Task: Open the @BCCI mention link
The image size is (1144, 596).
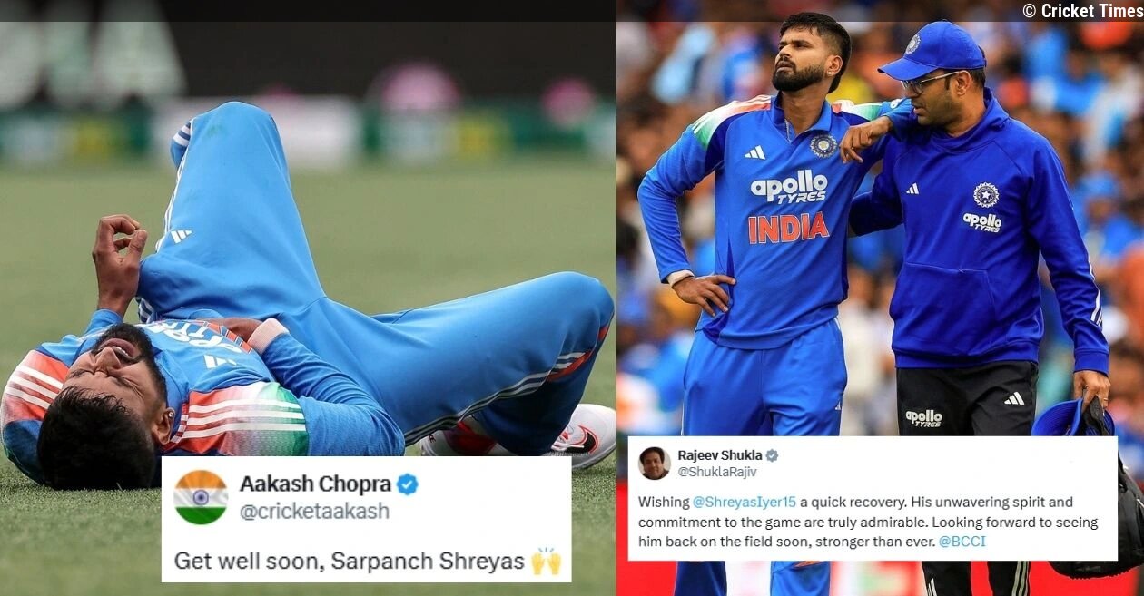Action: (962, 542)
